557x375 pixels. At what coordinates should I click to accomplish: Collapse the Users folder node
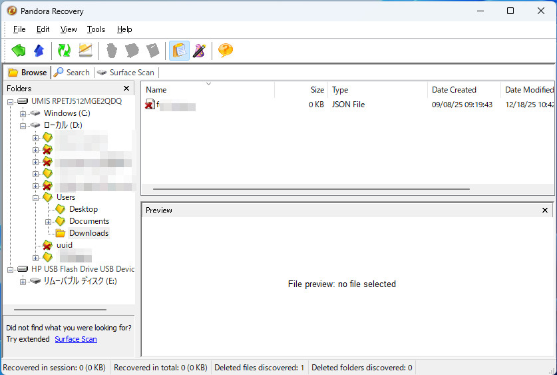point(35,197)
